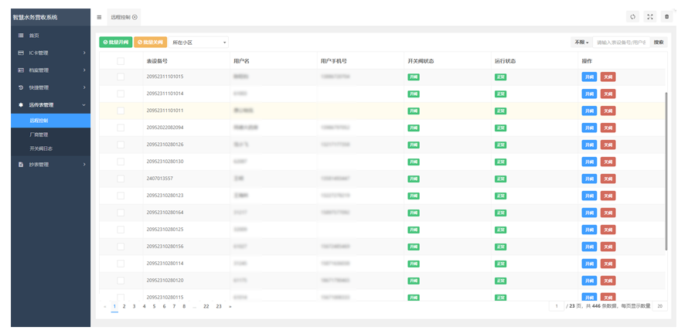This screenshot has width=688, height=334.
Task: Click the IC卡管理 card icon
Action: [21, 53]
